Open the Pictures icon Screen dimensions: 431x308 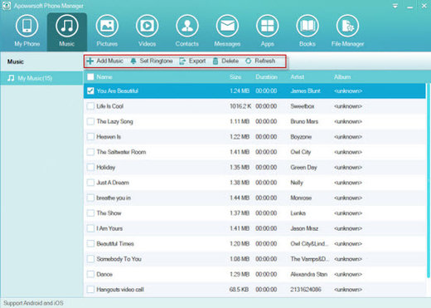[107, 26]
